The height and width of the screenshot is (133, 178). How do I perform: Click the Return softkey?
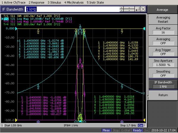(x=163, y=95)
